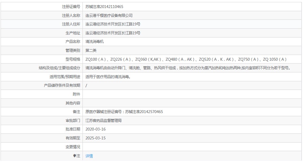Click the model list starting ZQ100（A）

pyautogui.click(x=186, y=59)
